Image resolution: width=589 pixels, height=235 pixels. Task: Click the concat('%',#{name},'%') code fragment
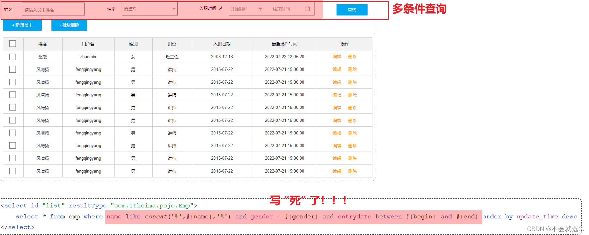click(188, 217)
